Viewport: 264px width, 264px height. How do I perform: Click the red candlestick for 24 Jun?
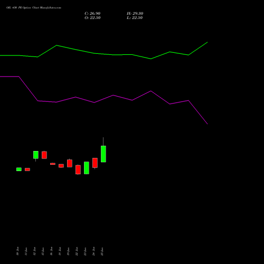(x=95, y=163)
